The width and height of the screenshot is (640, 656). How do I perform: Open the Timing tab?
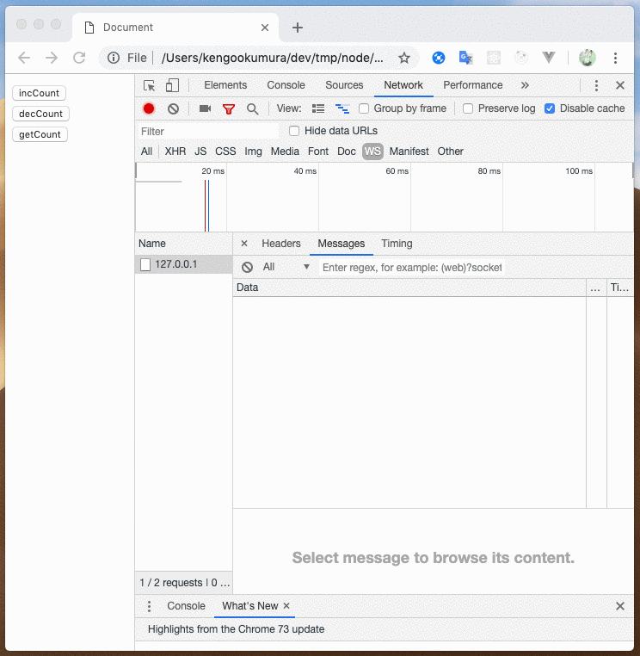(x=397, y=244)
